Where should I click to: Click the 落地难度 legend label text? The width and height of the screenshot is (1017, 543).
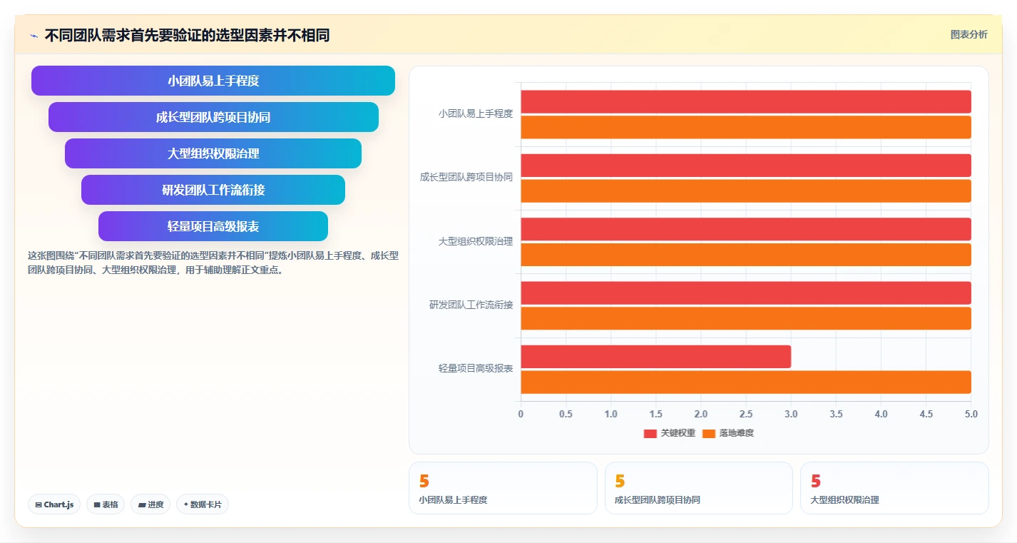pyautogui.click(x=736, y=433)
